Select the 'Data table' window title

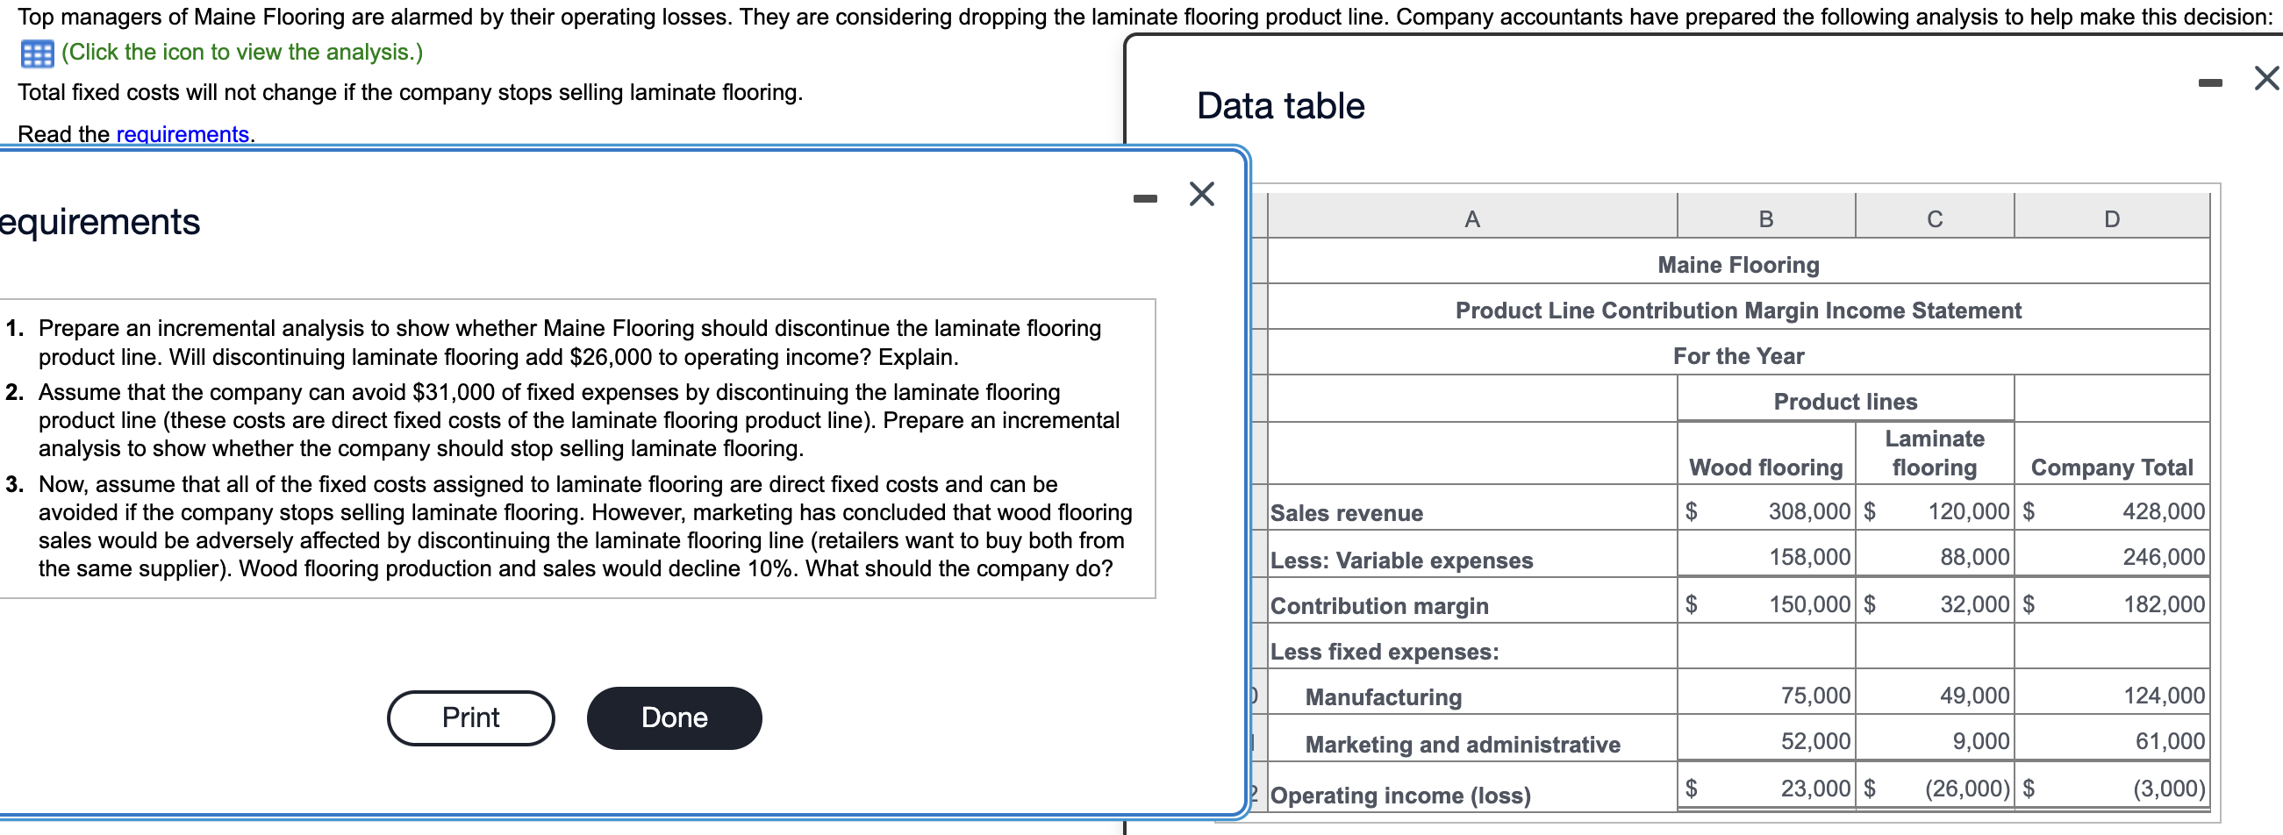pyautogui.click(x=1280, y=105)
